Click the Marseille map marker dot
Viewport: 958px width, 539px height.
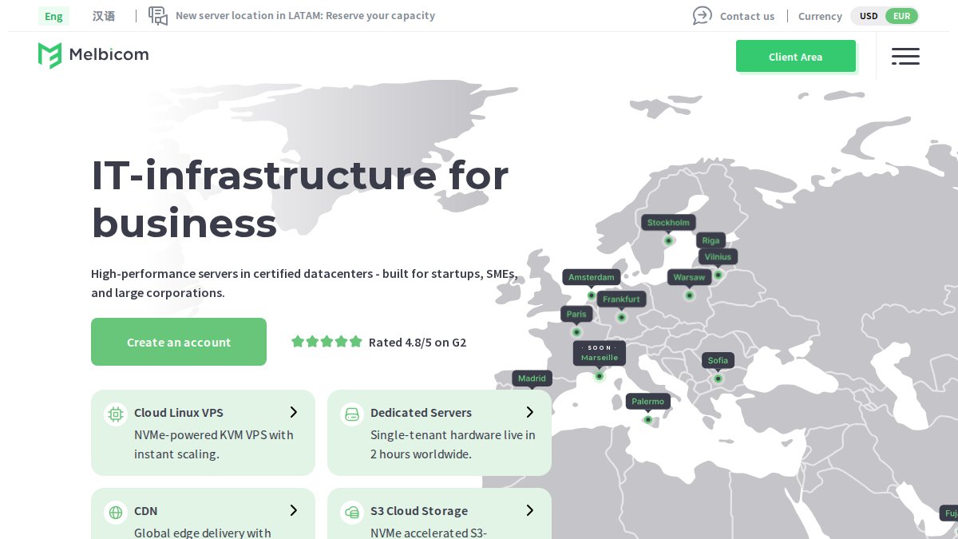[x=600, y=376]
